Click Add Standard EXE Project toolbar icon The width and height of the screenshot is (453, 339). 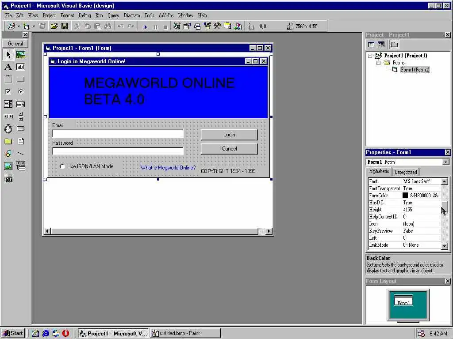tap(12, 26)
